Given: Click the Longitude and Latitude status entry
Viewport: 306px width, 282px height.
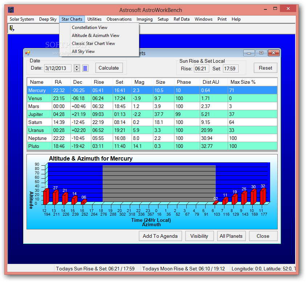Looking at the screenshot, I should (x=264, y=269).
